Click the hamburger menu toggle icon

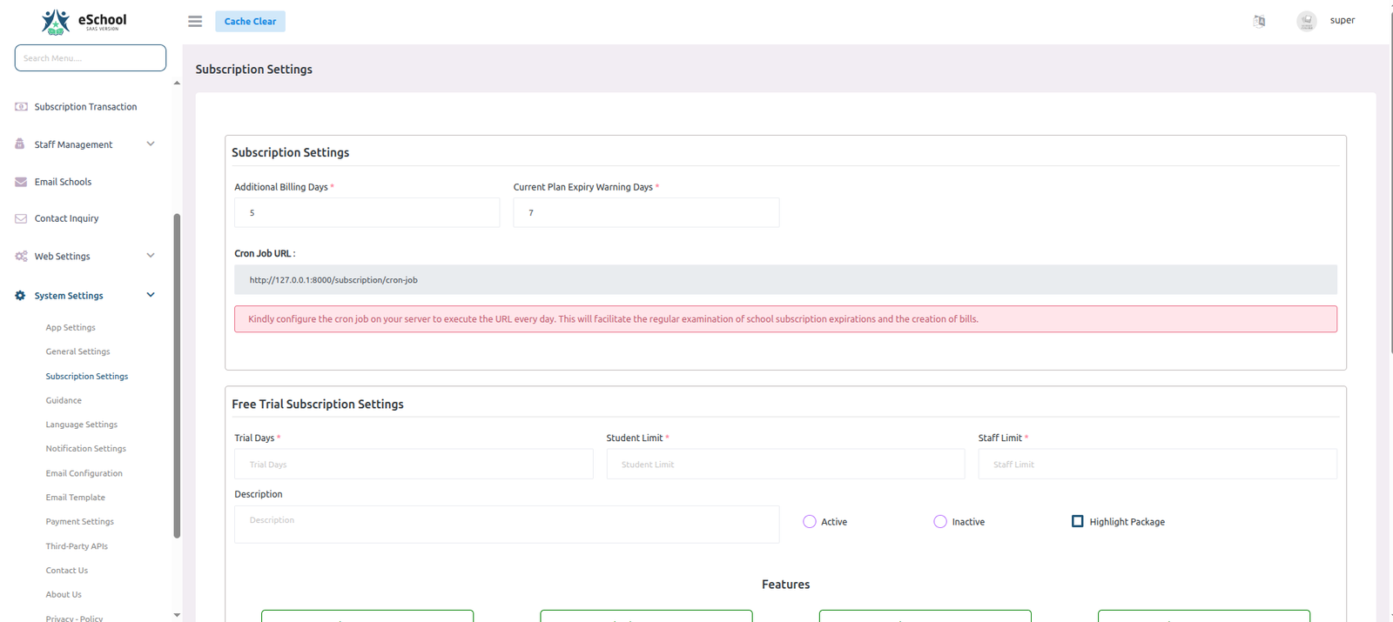click(x=195, y=21)
